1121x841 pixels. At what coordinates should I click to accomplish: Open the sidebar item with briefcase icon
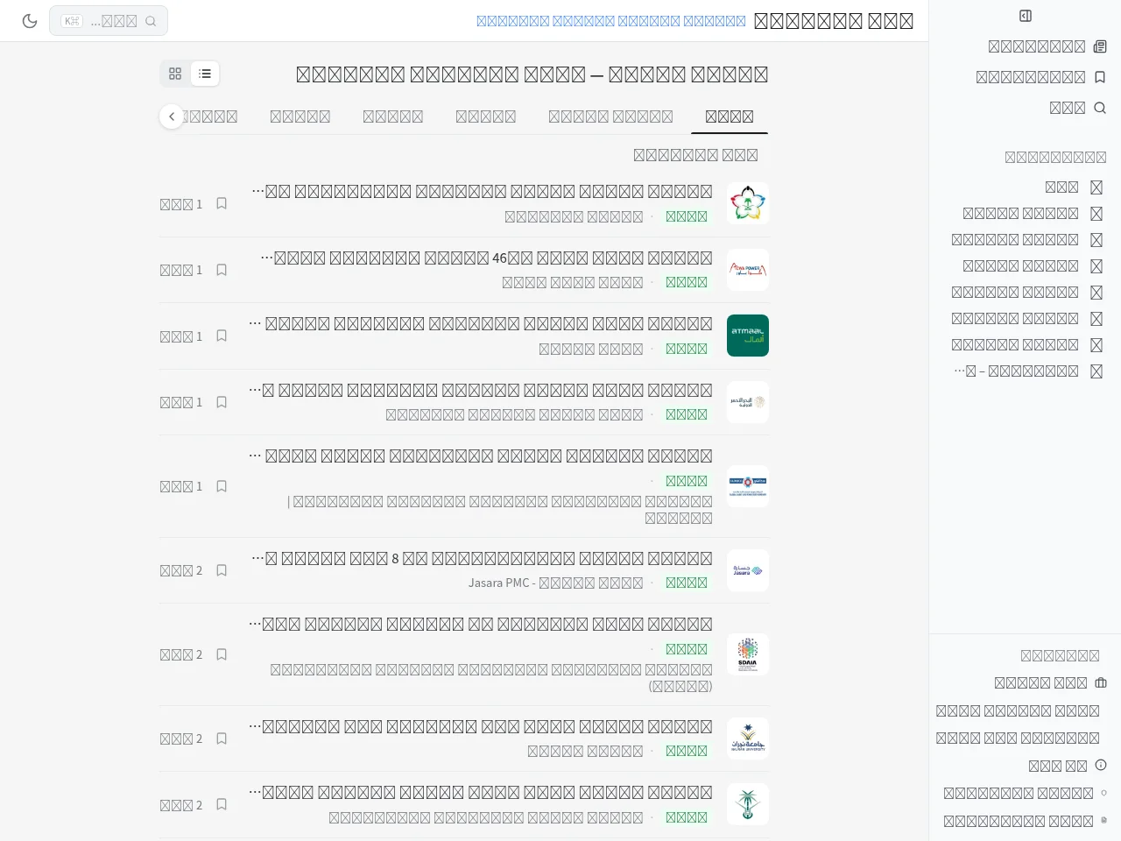pos(1051,682)
